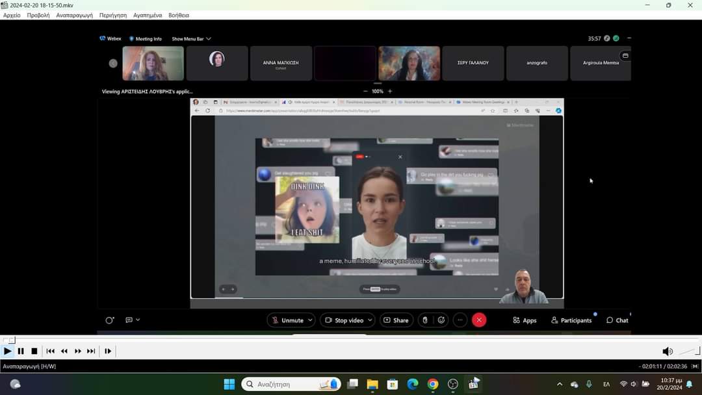Expand audio options arrow next to Unmute
Screen dimensions: 702x395
[x=310, y=320]
